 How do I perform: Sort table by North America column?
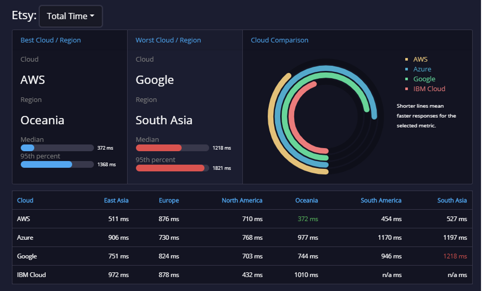[x=242, y=200]
